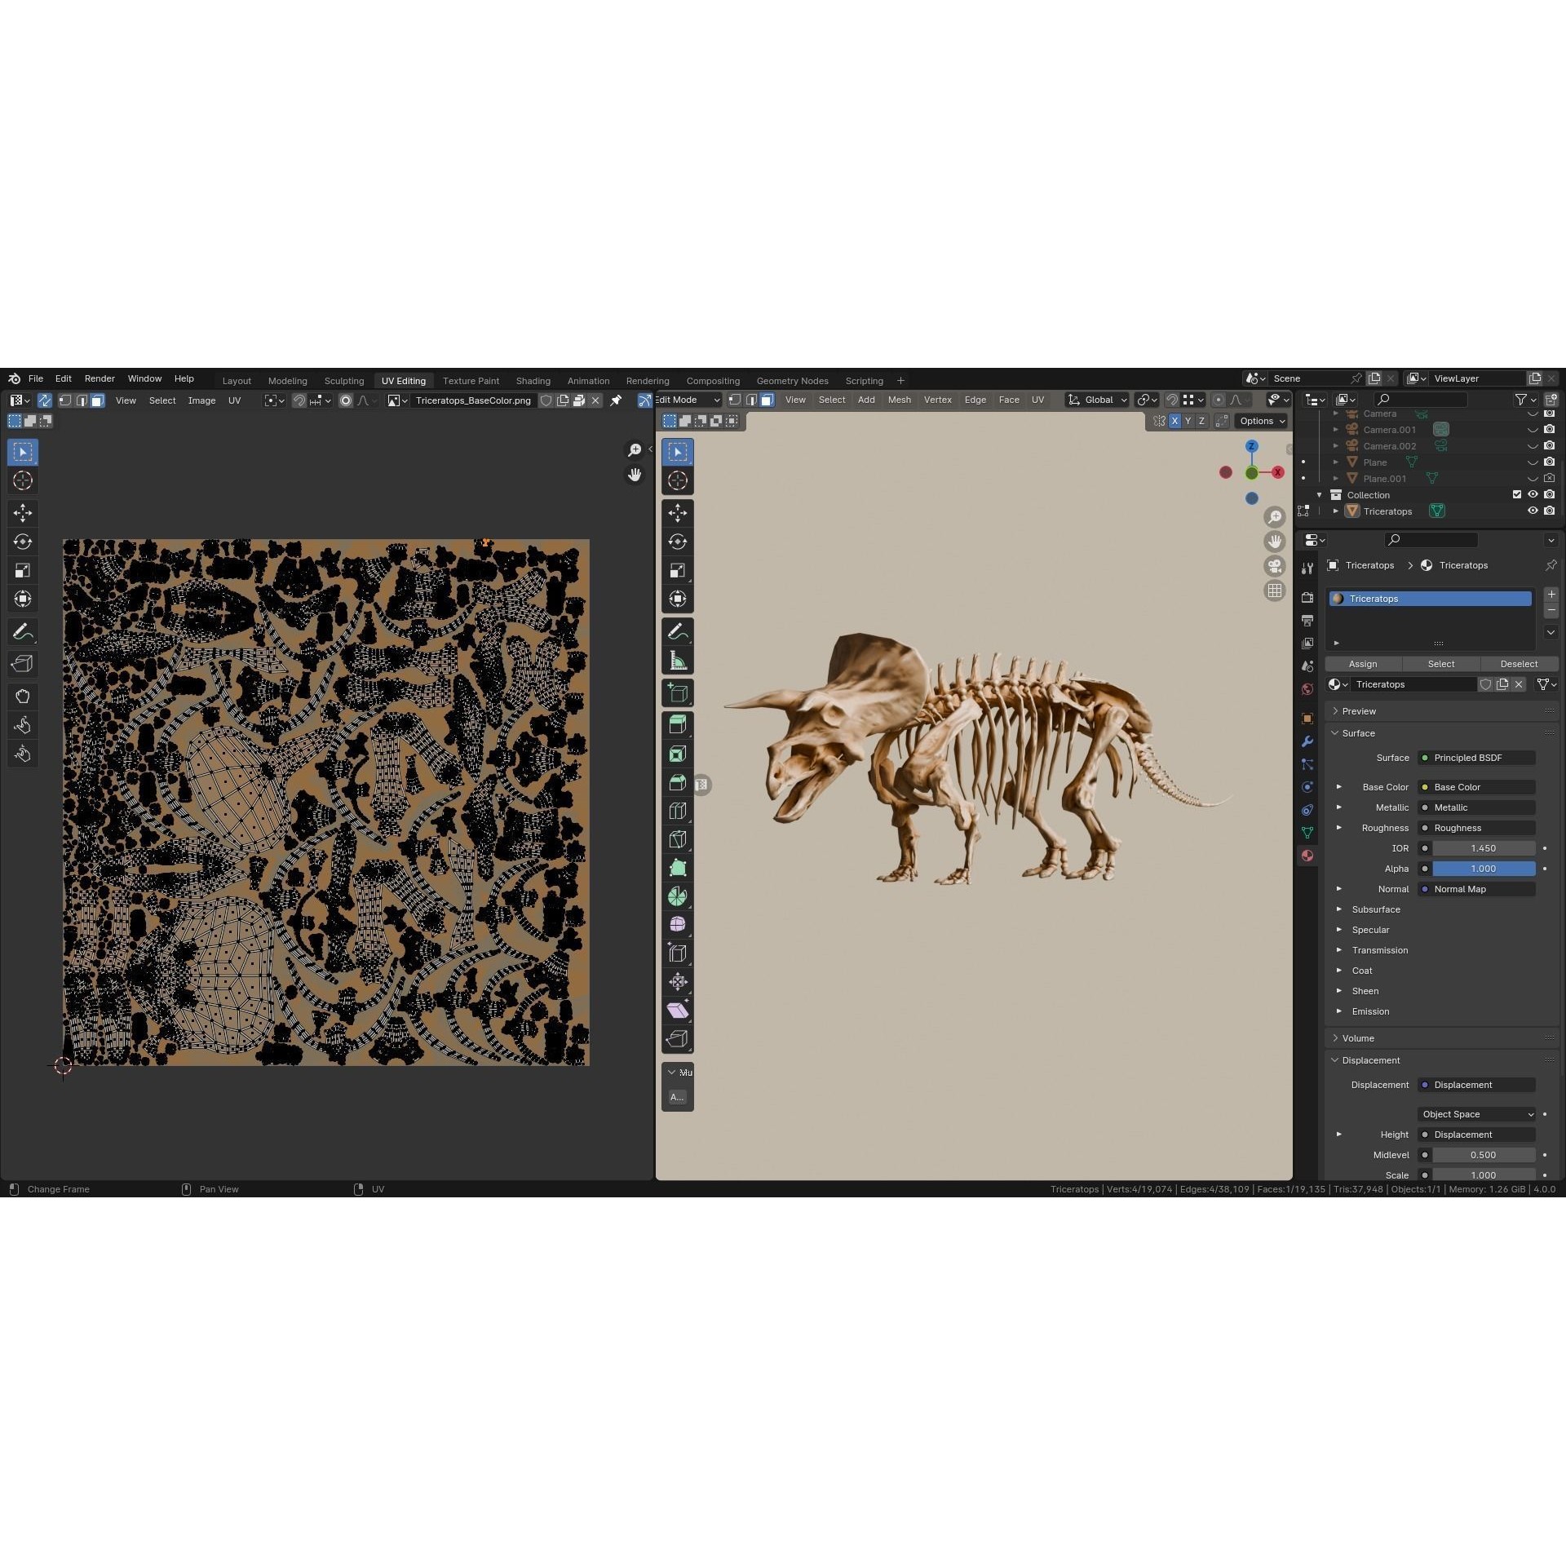Select the Smooth tool in 3D viewport
Viewport: 1566px width, 1566px height.
click(x=678, y=925)
